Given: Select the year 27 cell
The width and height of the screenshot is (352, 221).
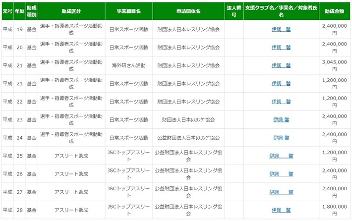Looking at the screenshot, I should pos(19,192).
